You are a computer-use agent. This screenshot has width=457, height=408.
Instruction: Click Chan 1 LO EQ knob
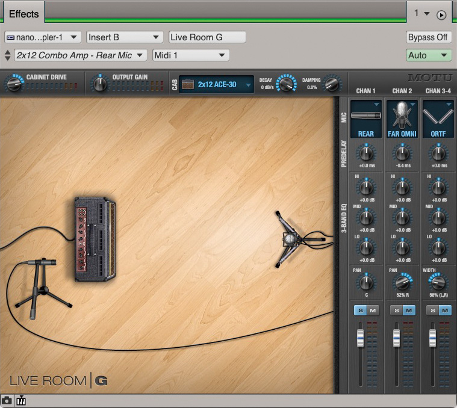[x=366, y=247]
